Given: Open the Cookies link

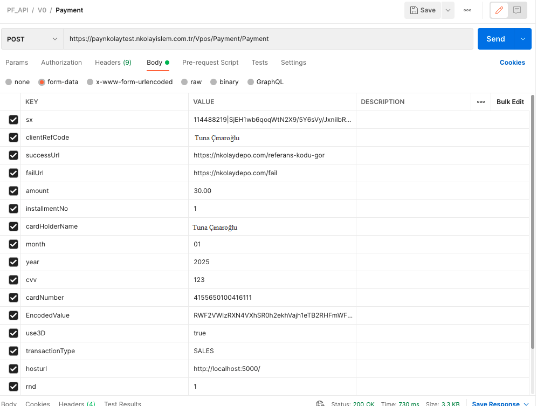Looking at the screenshot, I should [512, 63].
